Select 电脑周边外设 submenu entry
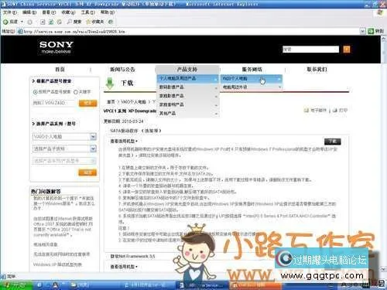 (x=252, y=87)
